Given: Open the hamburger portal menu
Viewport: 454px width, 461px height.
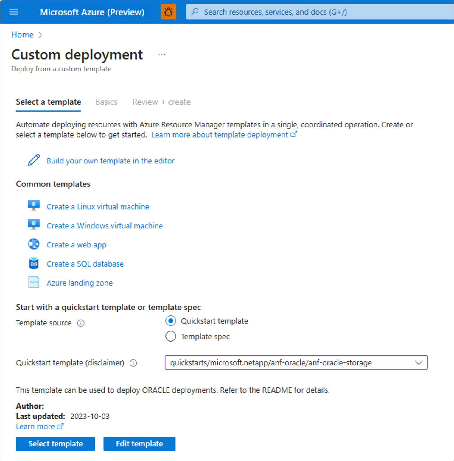Looking at the screenshot, I should tap(14, 12).
